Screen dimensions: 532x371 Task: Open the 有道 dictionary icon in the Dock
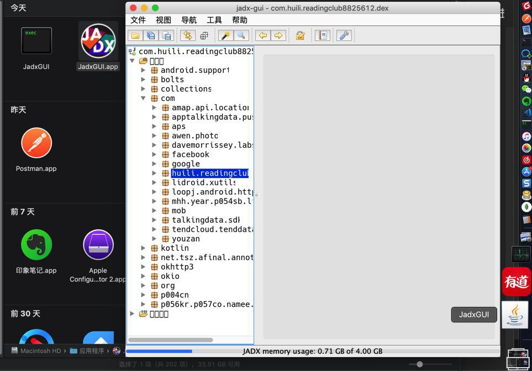point(517,281)
